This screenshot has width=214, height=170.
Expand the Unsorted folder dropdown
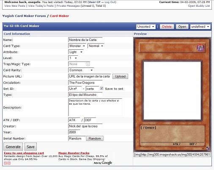146,27
